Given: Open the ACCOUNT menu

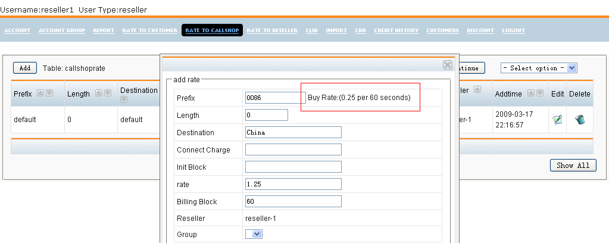Looking at the screenshot, I should 17,30.
